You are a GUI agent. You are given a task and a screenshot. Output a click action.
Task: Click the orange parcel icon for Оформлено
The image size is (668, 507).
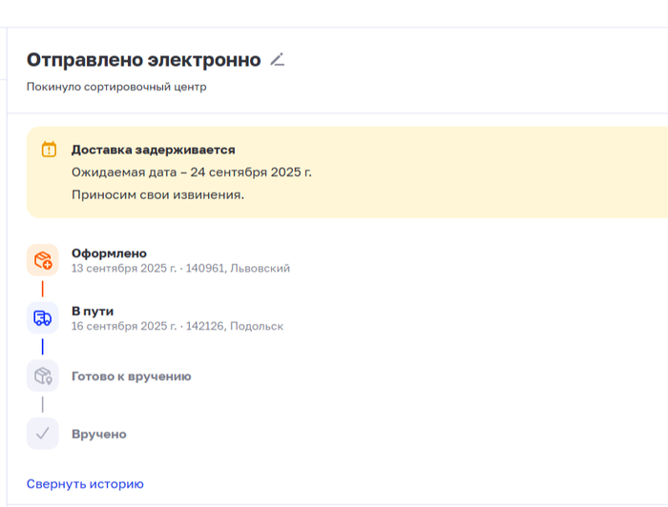coord(43,260)
